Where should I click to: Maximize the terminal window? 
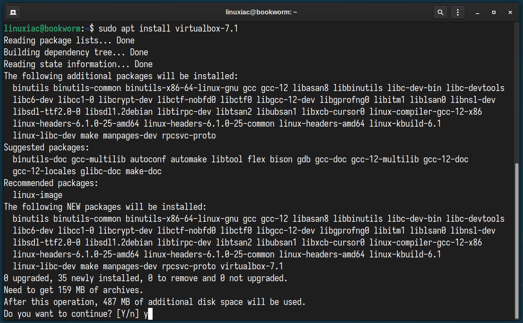(x=494, y=12)
